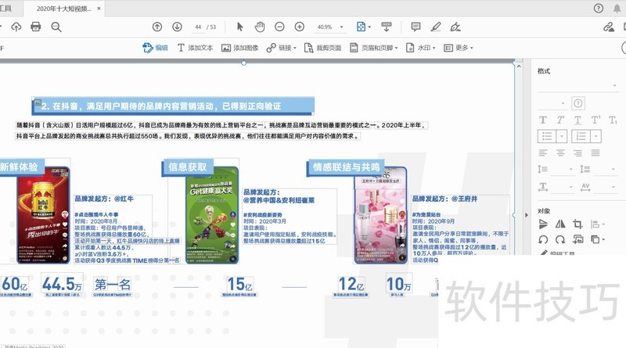Click the scrollbar up arrow
The width and height of the screenshot is (626, 348).
(x=519, y=66)
